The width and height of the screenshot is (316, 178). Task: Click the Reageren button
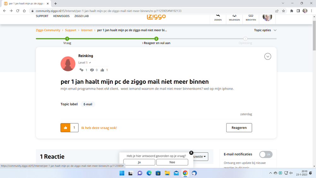click(239, 128)
